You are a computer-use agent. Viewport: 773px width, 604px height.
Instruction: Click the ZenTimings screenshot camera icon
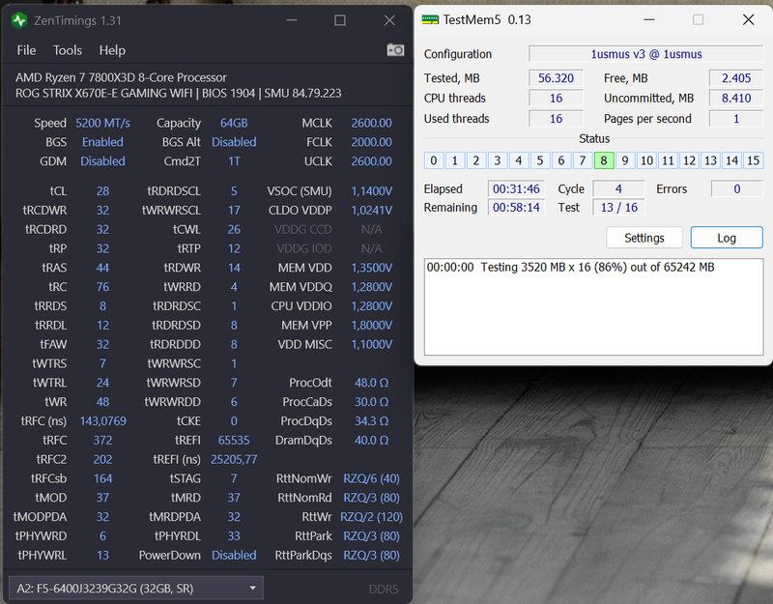click(395, 50)
